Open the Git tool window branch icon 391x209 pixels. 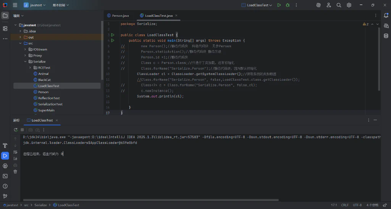5,196
